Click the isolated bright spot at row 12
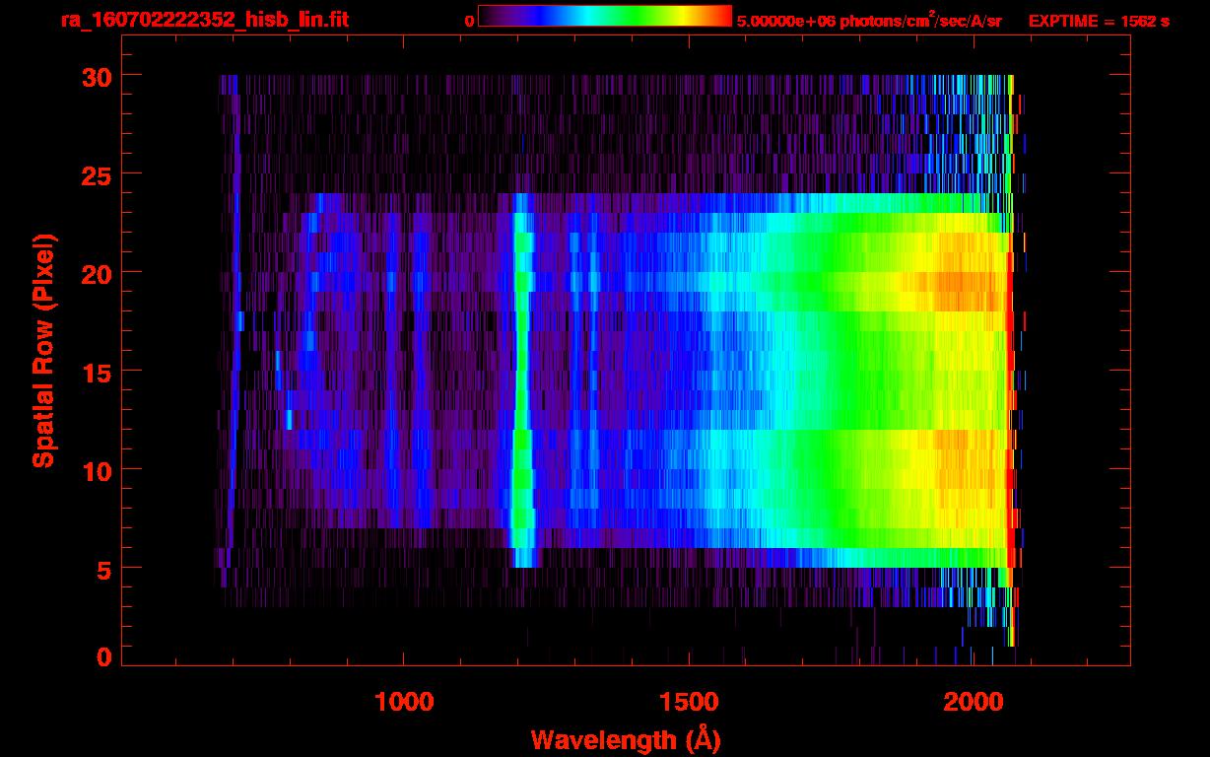1210x757 pixels. tap(289, 421)
